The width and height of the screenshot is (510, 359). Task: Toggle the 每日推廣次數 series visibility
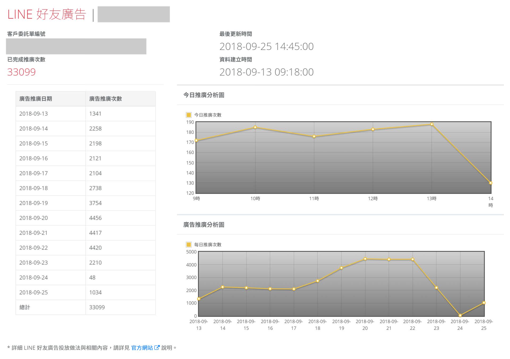207,245
